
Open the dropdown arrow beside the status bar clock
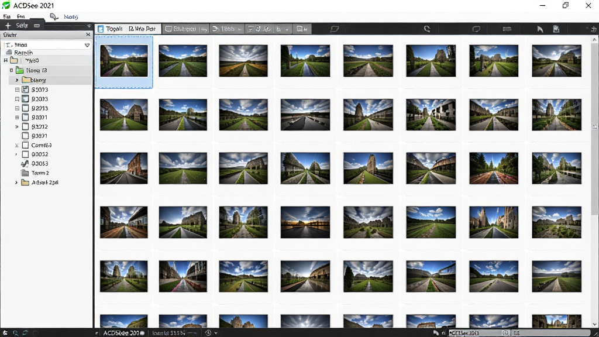pyautogui.click(x=216, y=333)
